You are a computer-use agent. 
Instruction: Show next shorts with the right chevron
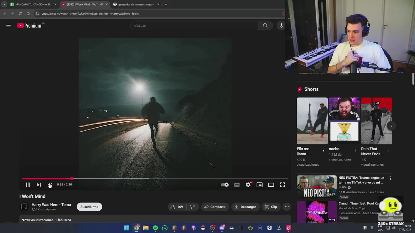click(x=391, y=126)
